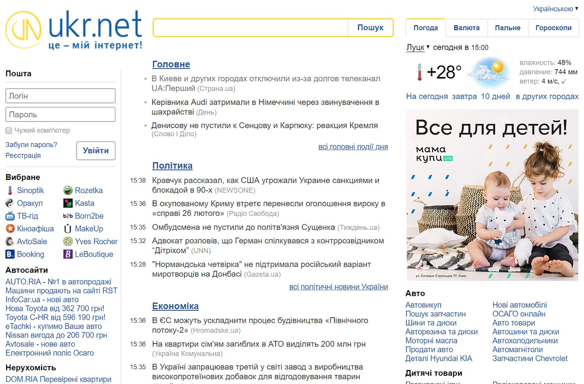Open the Реєстрація link

(23, 155)
